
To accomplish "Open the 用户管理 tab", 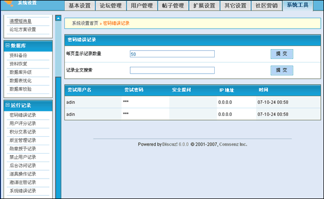I will [142, 6].
